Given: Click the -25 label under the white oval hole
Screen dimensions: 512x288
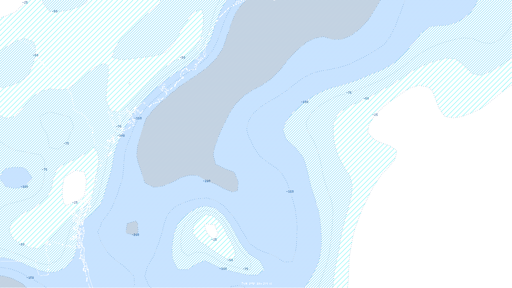Looking at the screenshot, I should (x=75, y=203).
